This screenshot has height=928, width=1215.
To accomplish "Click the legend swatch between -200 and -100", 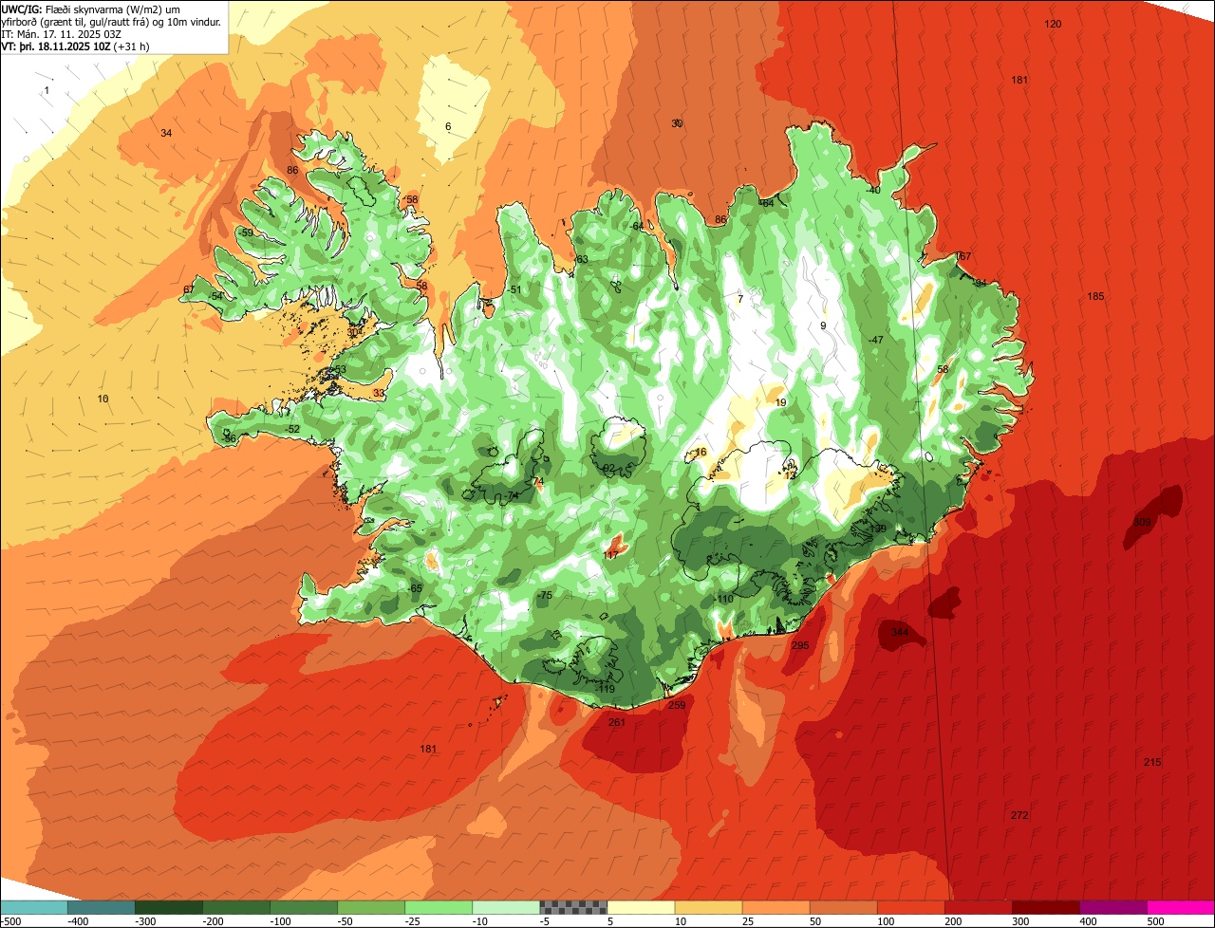I will 236,907.
